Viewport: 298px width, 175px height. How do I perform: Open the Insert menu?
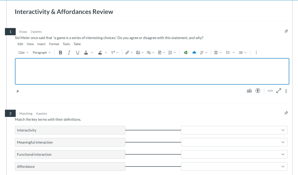click(x=41, y=44)
